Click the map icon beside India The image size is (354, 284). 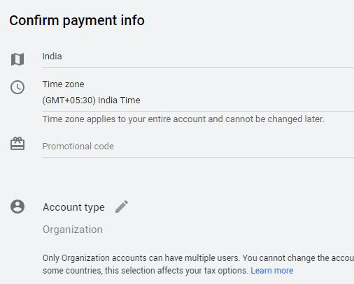coord(17,59)
